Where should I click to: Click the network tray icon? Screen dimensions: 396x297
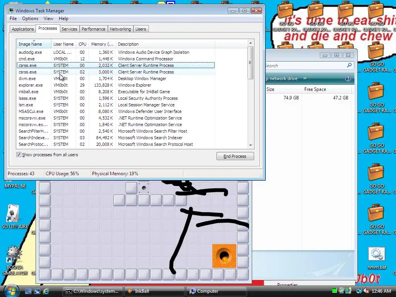coord(359,291)
